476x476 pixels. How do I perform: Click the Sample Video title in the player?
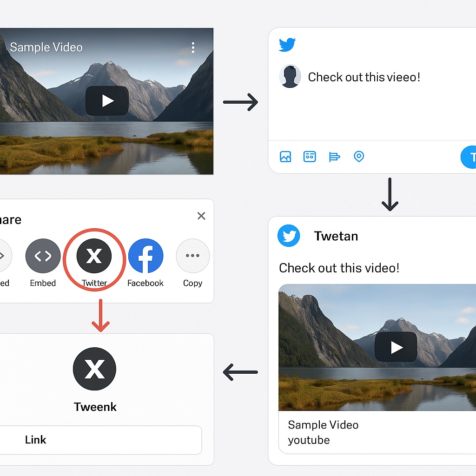pyautogui.click(x=46, y=47)
